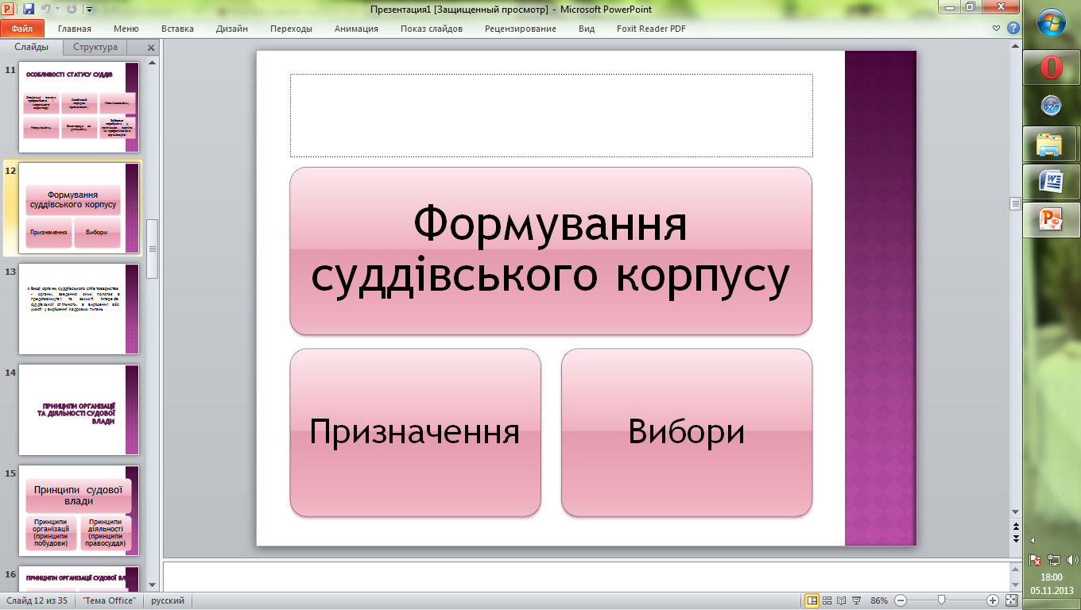Show hidden tray icons arrow
Viewport: 1081px width, 610px height.
coord(1032,541)
